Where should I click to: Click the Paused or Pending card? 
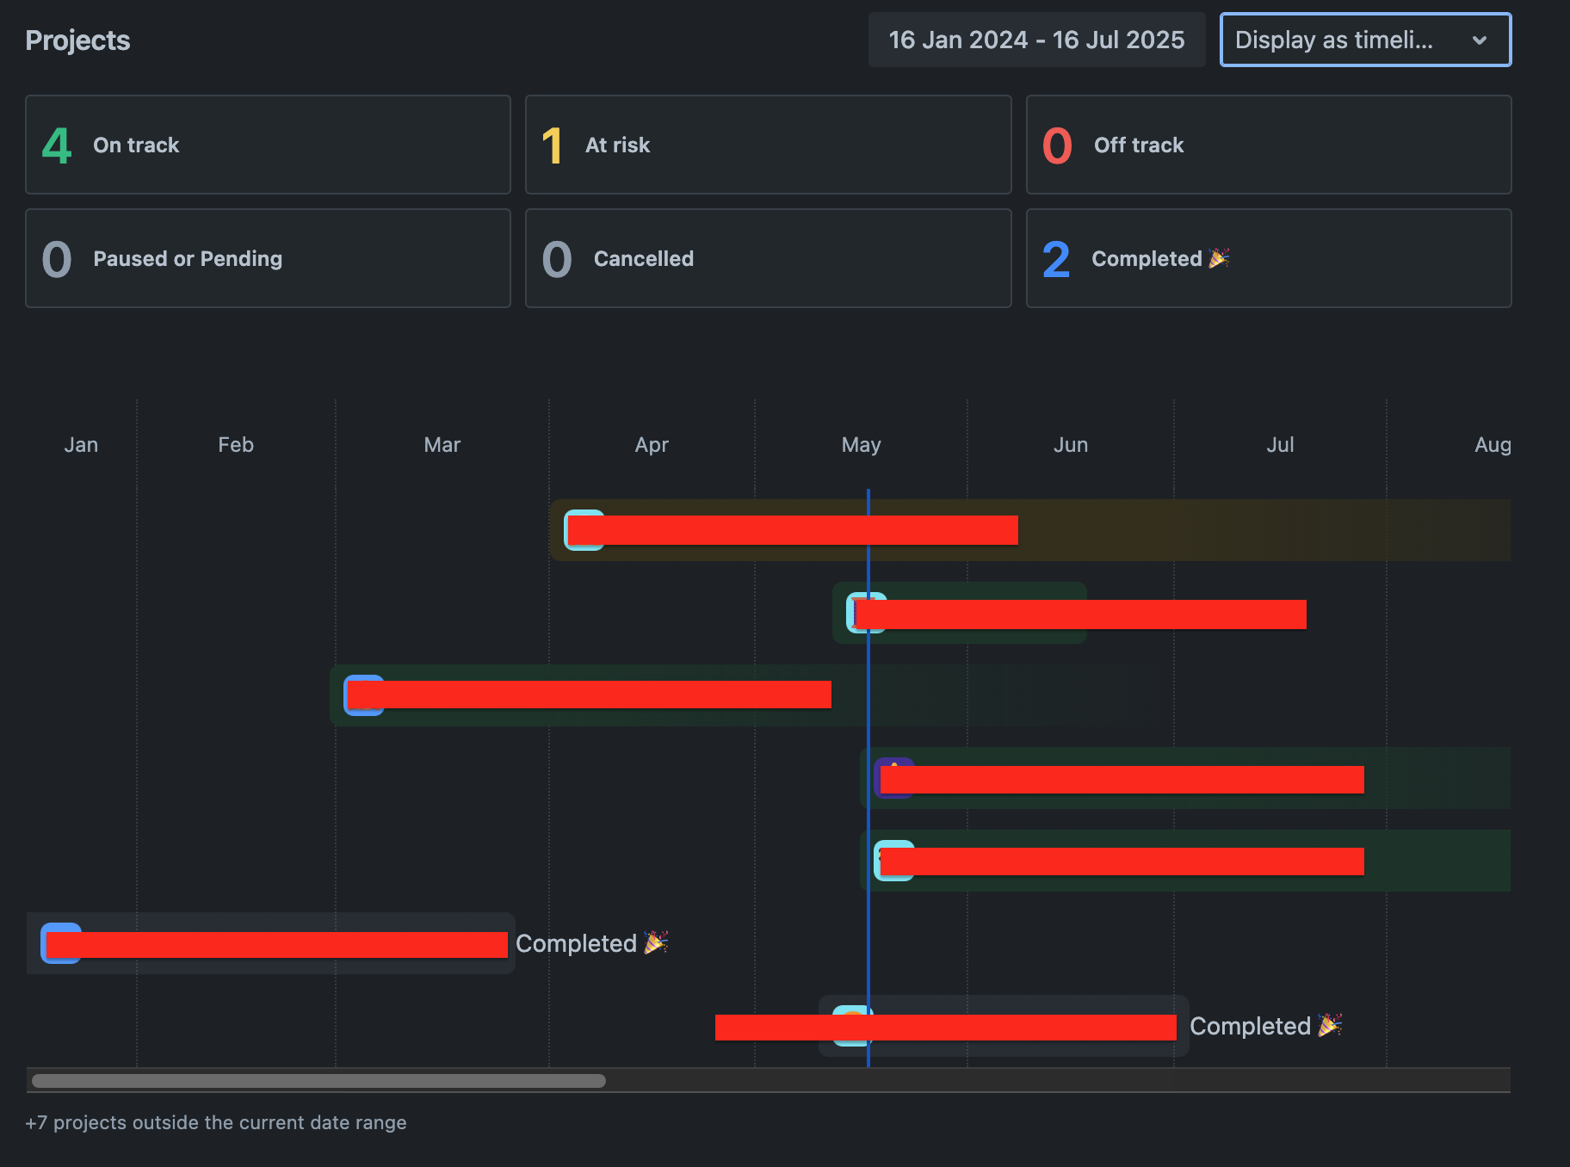268,258
